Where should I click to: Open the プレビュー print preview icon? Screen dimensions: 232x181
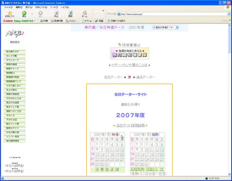coord(72,21)
